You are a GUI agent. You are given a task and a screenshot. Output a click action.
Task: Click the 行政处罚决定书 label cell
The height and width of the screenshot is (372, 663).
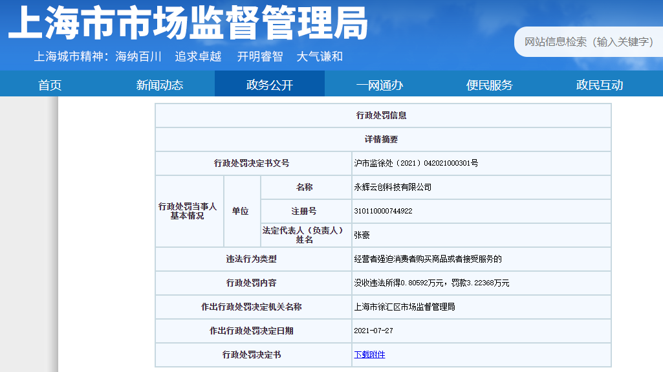click(254, 355)
